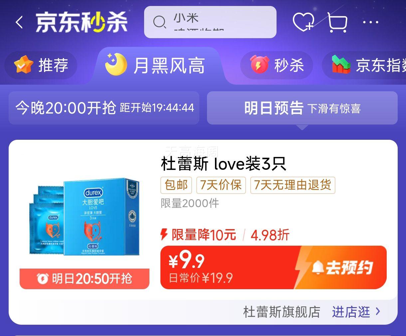Screen dimensions: 406x336
Task: Click the 京东指数 chart icon
Action: (x=341, y=64)
